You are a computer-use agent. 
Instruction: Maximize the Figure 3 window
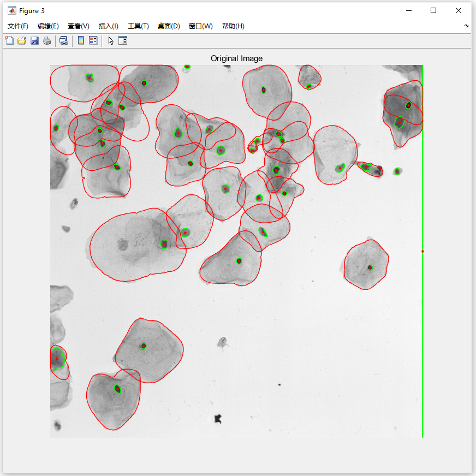coord(433,10)
